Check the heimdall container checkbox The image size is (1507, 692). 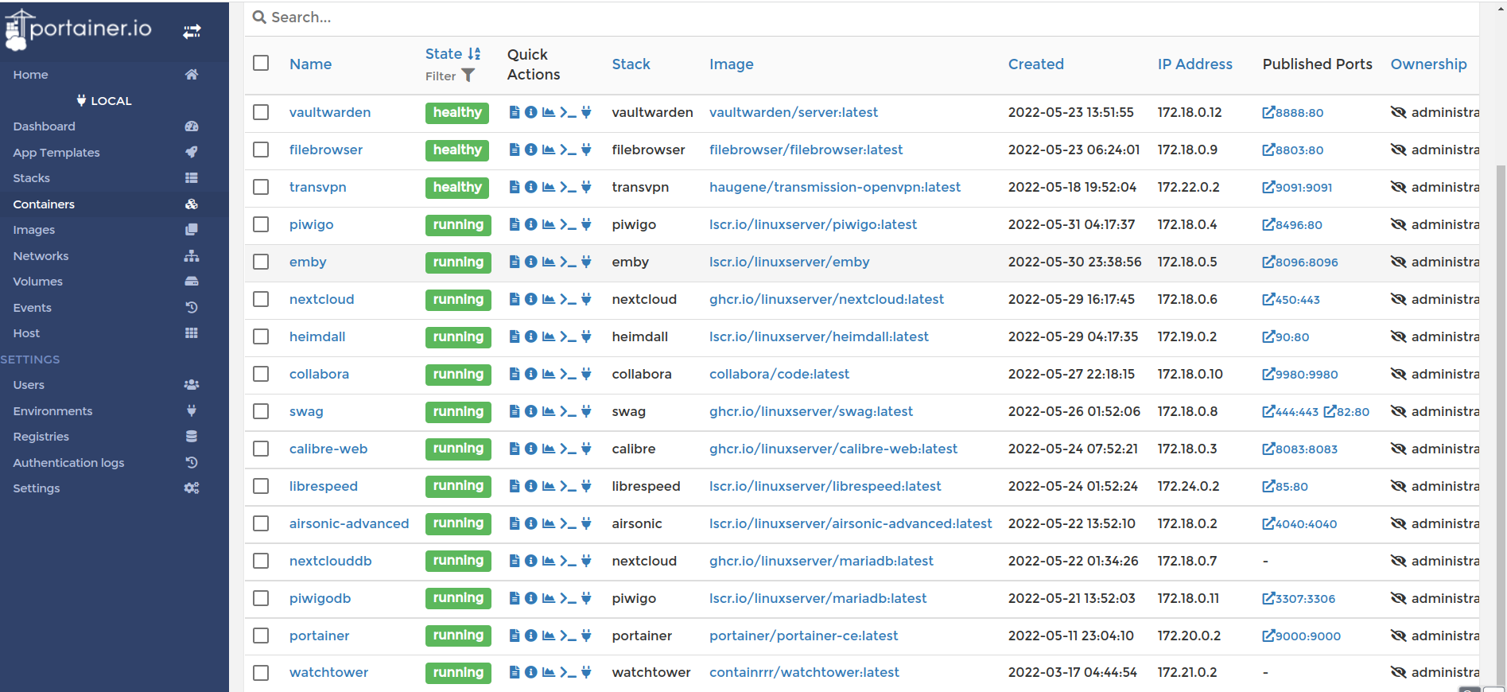point(261,336)
